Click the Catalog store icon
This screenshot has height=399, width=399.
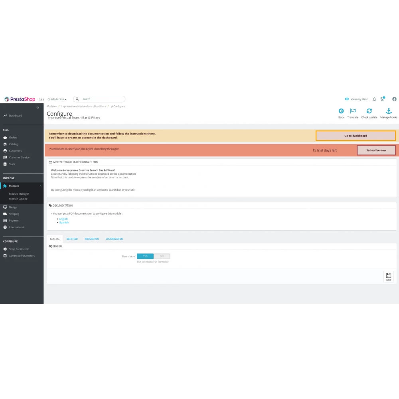[x=5, y=144]
